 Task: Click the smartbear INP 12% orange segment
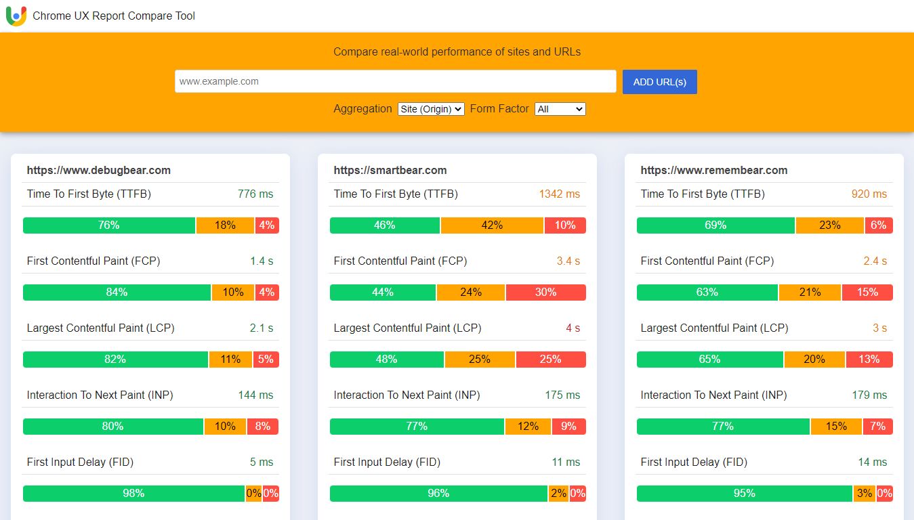pyautogui.click(x=528, y=427)
